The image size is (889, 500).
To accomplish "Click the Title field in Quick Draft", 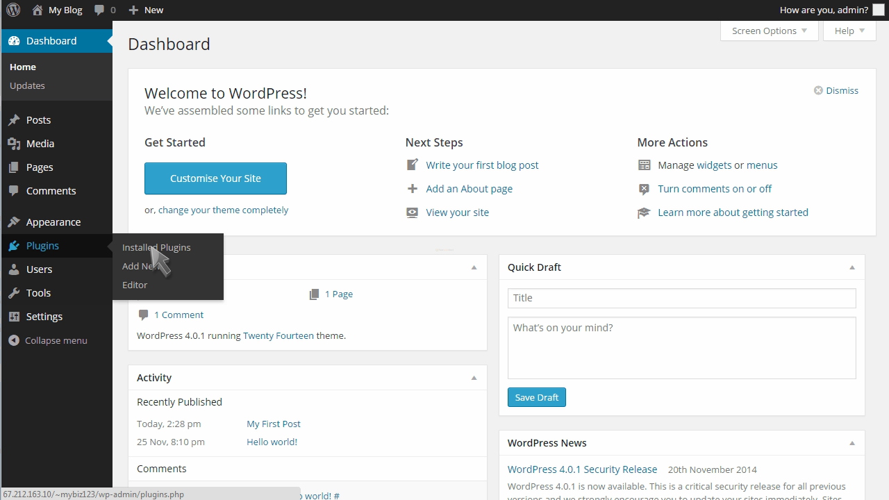I will tap(681, 297).
